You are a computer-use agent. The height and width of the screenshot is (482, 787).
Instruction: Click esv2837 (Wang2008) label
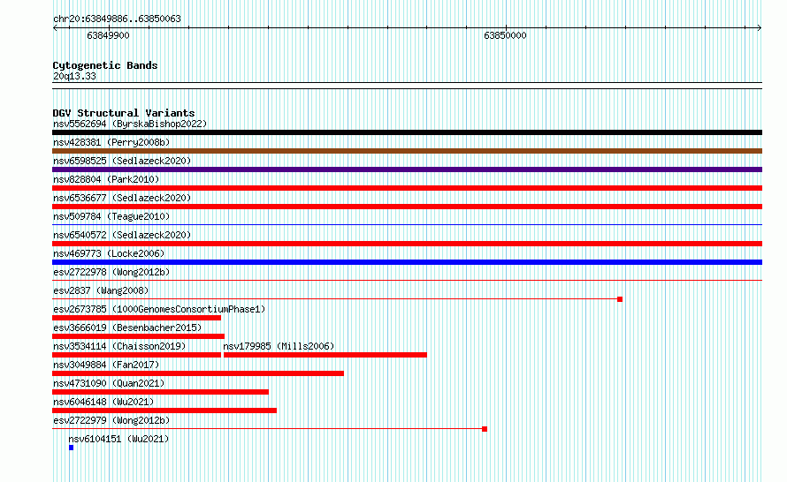click(101, 290)
